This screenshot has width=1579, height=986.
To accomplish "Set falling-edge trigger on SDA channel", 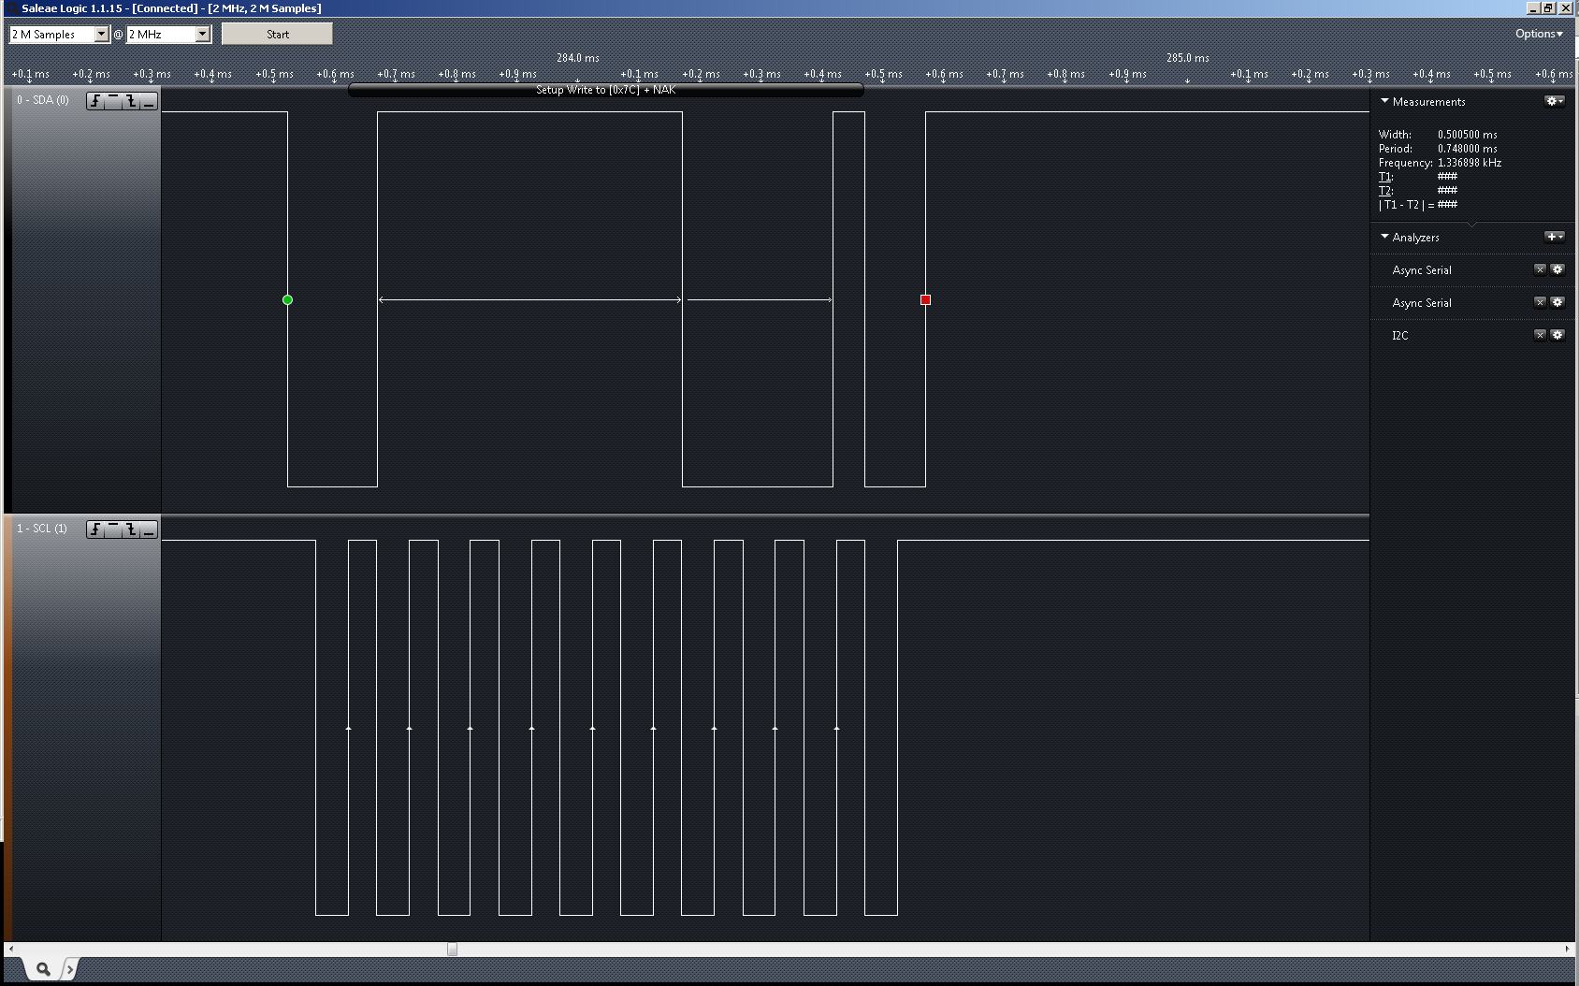I will click(x=131, y=101).
